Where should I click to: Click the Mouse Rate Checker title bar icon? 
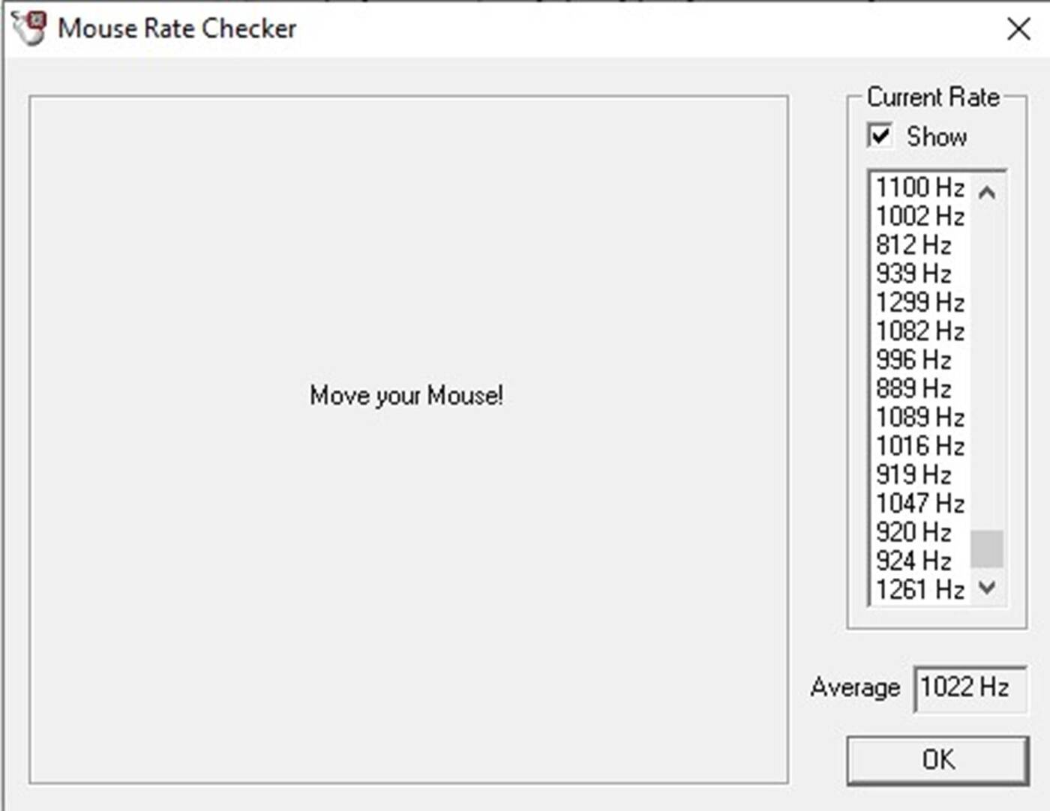point(30,28)
